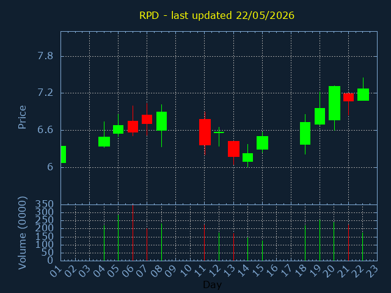Click the '02' day label
391x293 pixels.
(x=70, y=271)
